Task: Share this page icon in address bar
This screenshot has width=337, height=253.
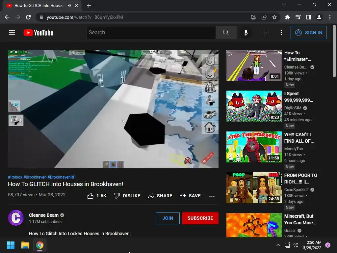Action: click(x=264, y=17)
